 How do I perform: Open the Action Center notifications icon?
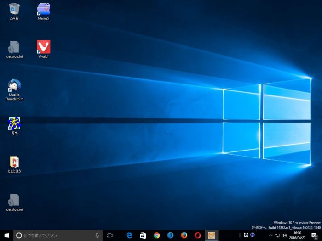pos(314,235)
